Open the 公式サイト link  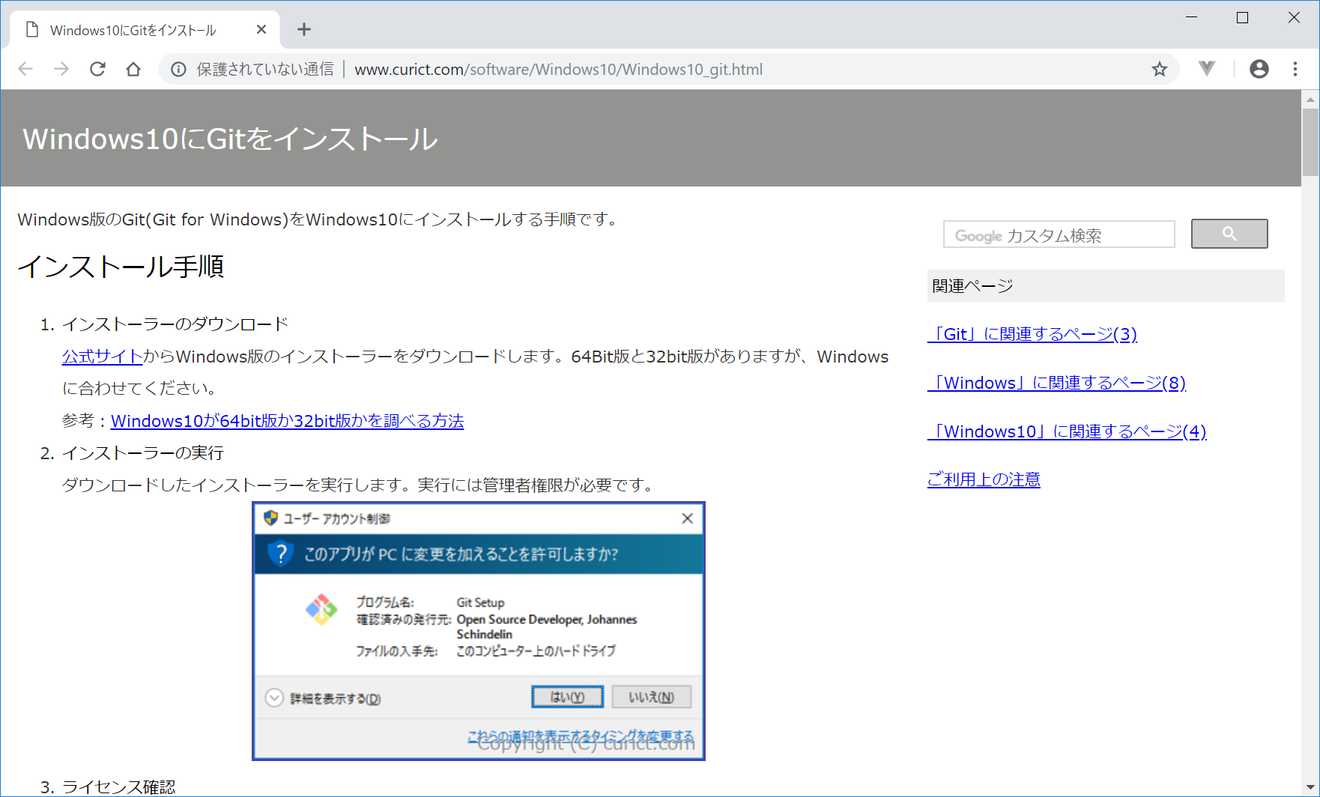pos(102,357)
